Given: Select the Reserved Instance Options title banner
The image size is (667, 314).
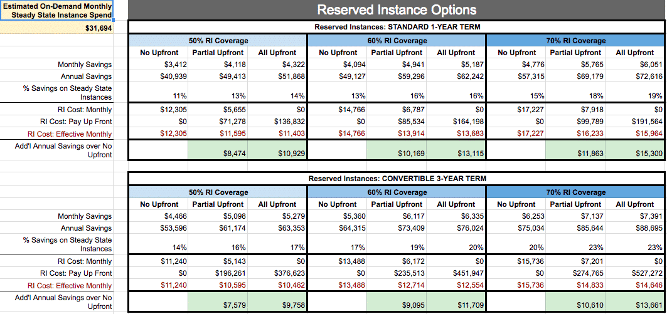Looking at the screenshot, I should tap(397, 9).
